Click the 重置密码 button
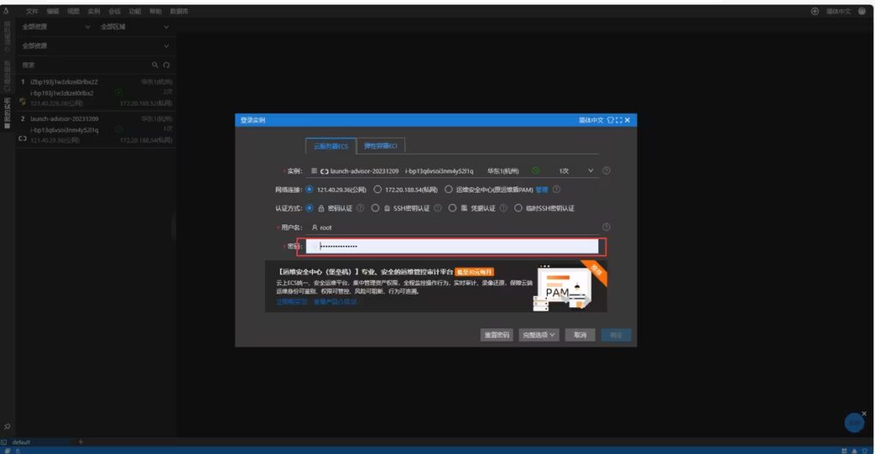875x454 pixels. click(496, 335)
